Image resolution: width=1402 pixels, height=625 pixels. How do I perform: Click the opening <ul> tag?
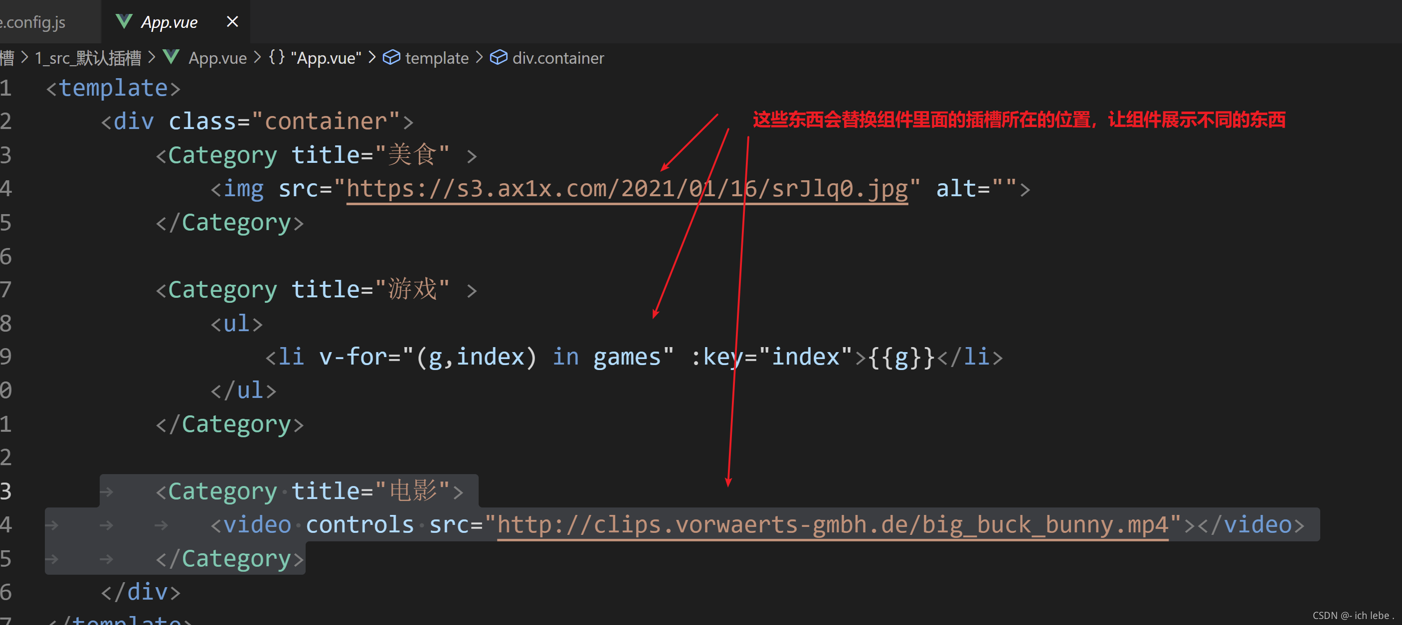237,324
